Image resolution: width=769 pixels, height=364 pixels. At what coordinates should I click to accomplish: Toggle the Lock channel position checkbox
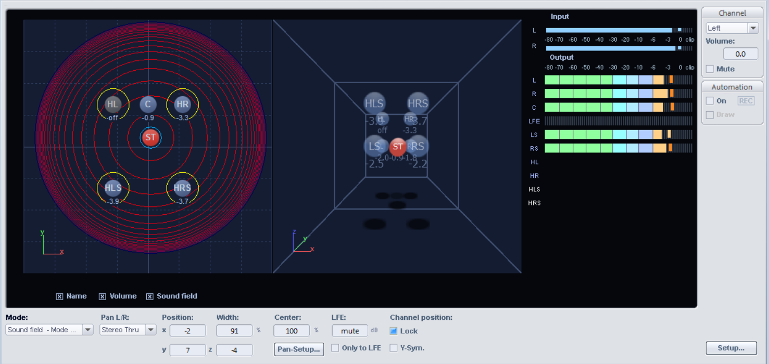[x=394, y=331]
